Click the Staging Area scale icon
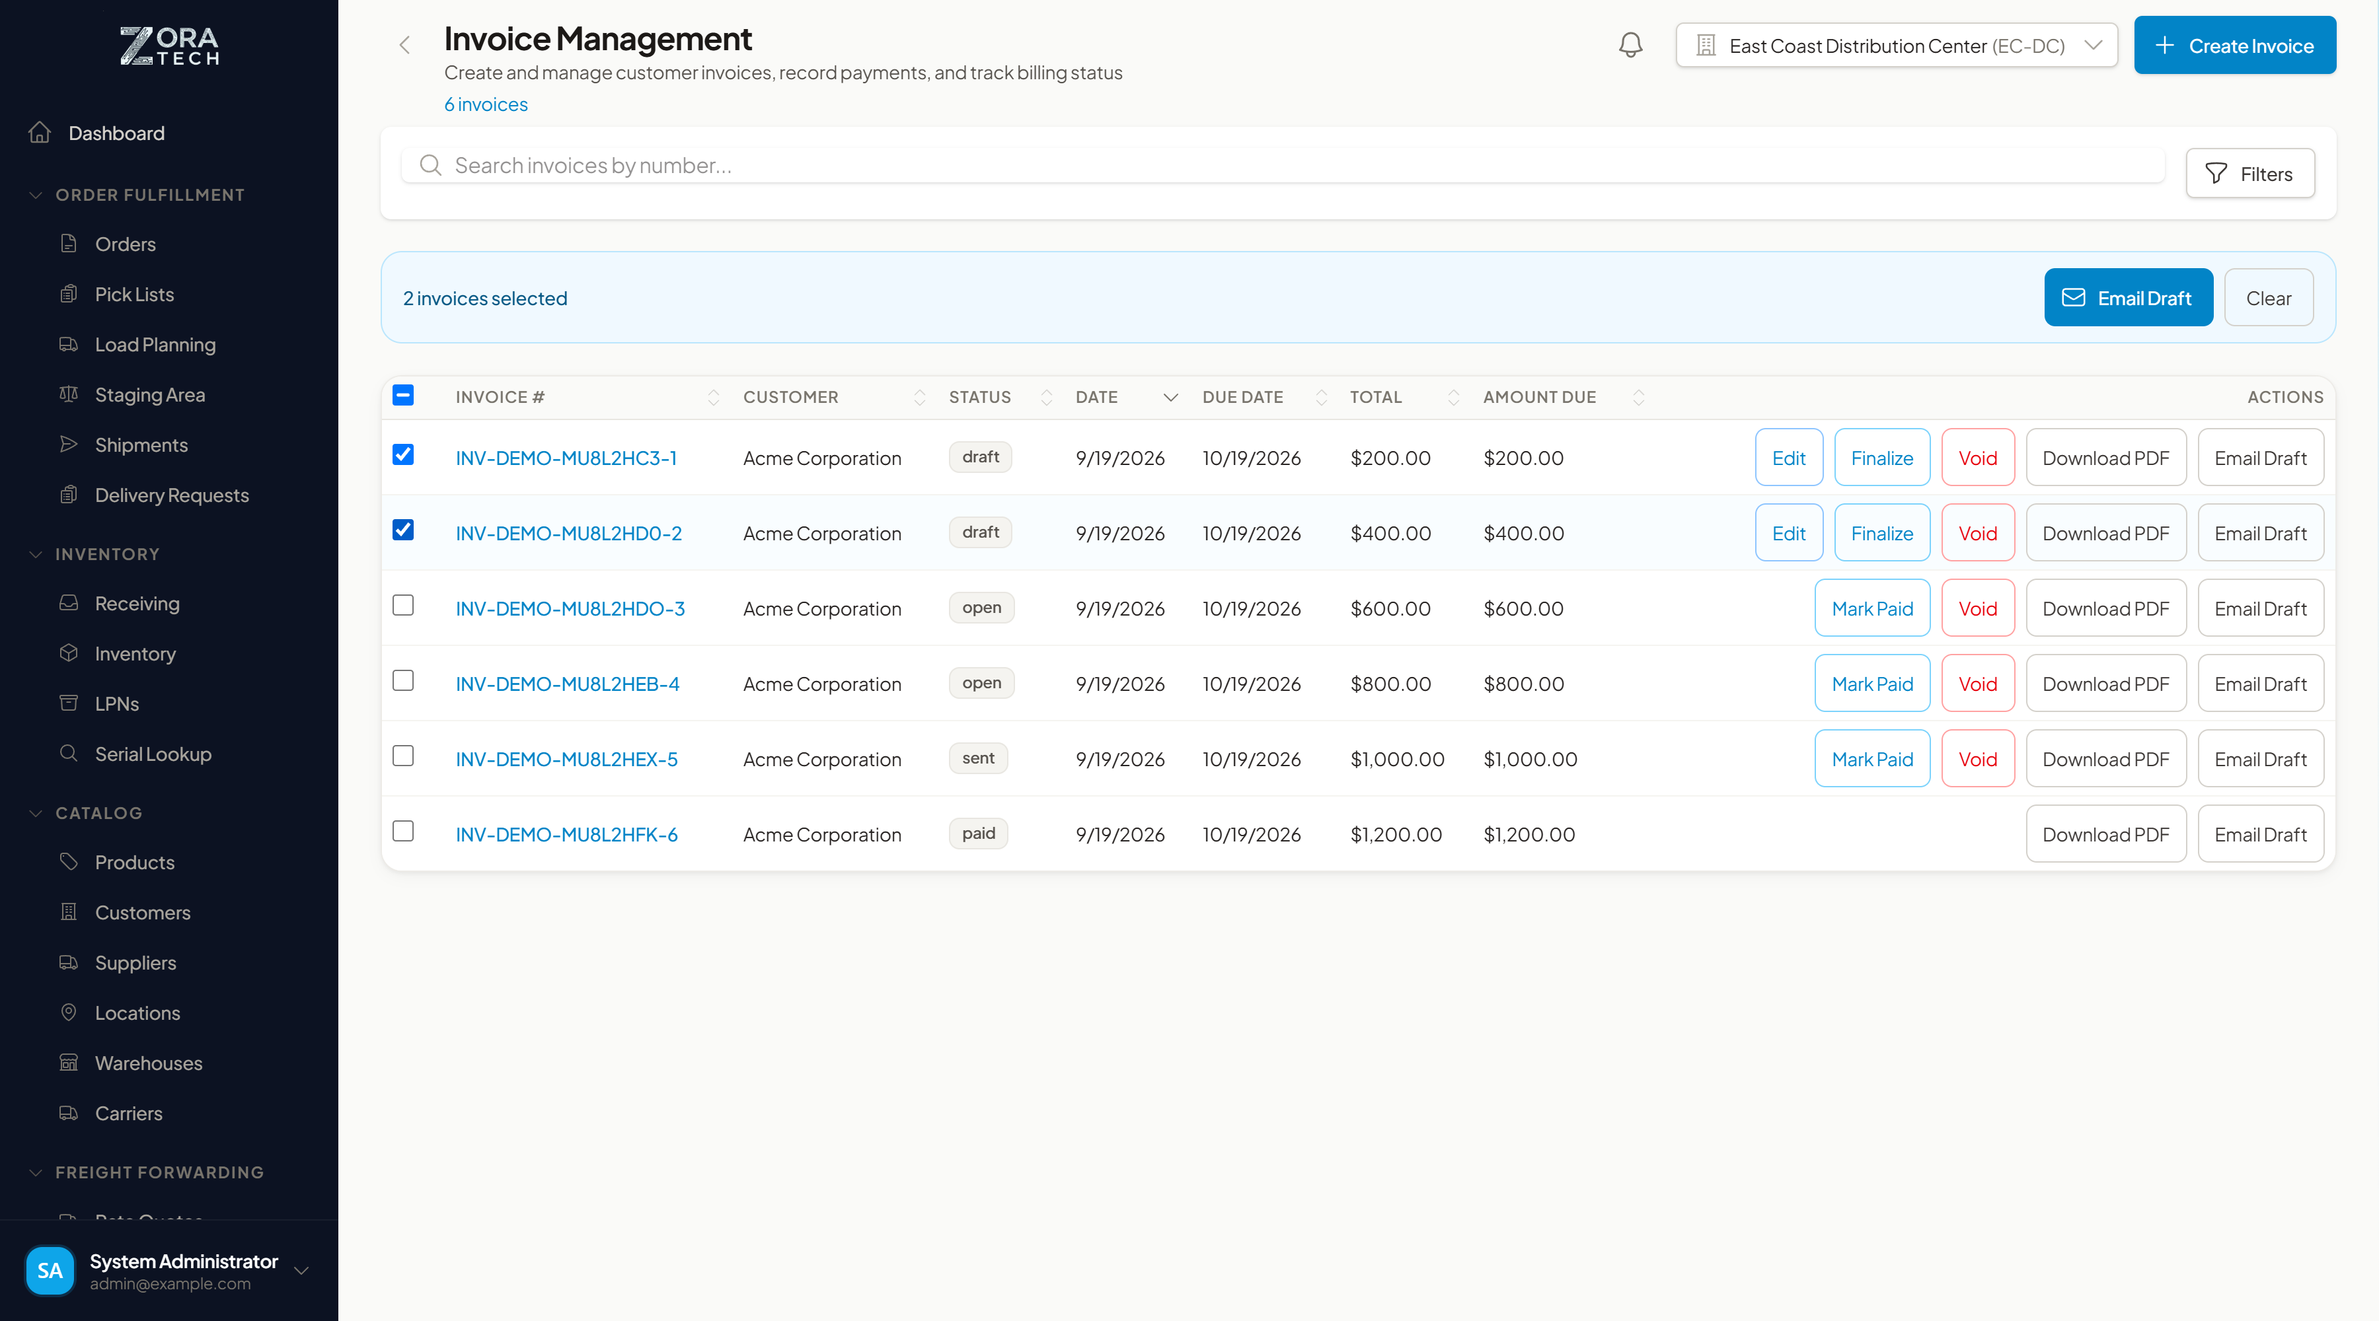2379x1321 pixels. click(68, 394)
